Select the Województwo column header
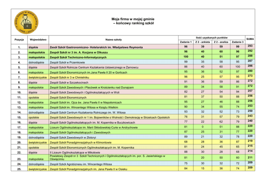 38,40
